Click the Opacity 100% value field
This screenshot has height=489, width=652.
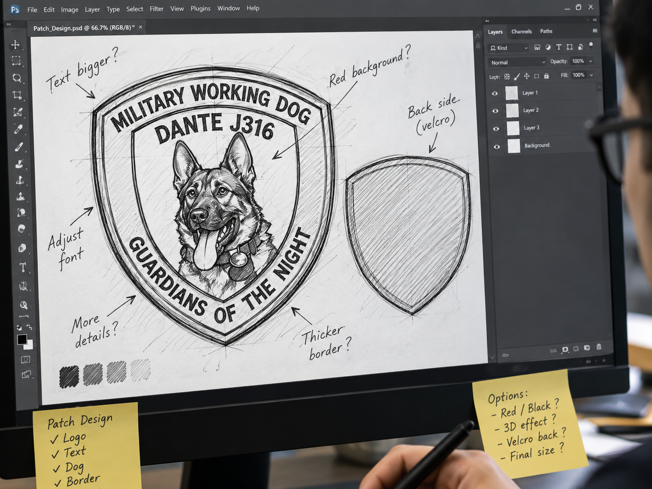coord(578,61)
